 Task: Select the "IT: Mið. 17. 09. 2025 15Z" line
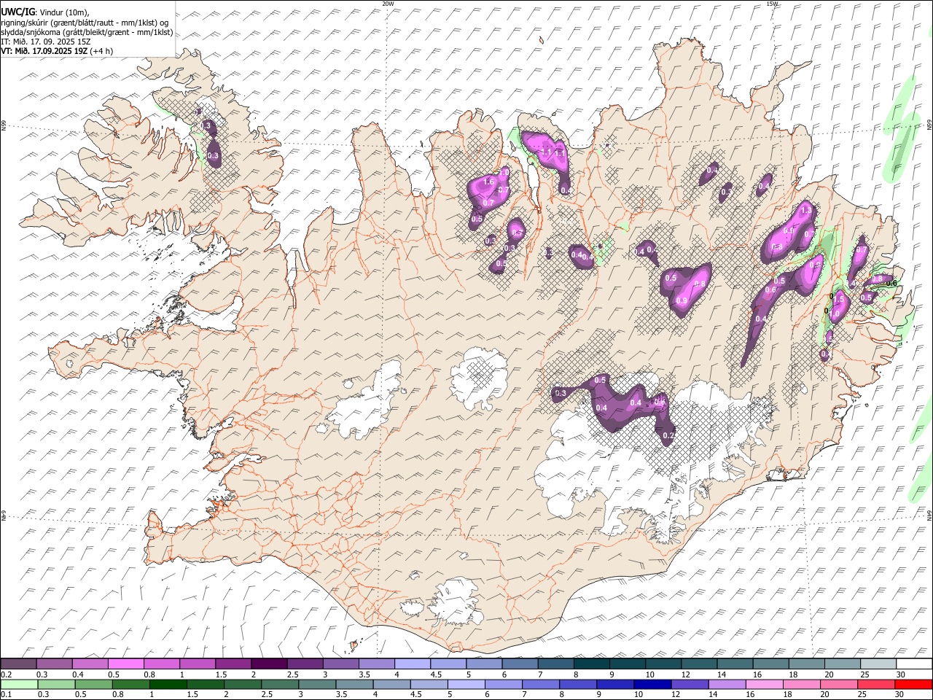45,42
